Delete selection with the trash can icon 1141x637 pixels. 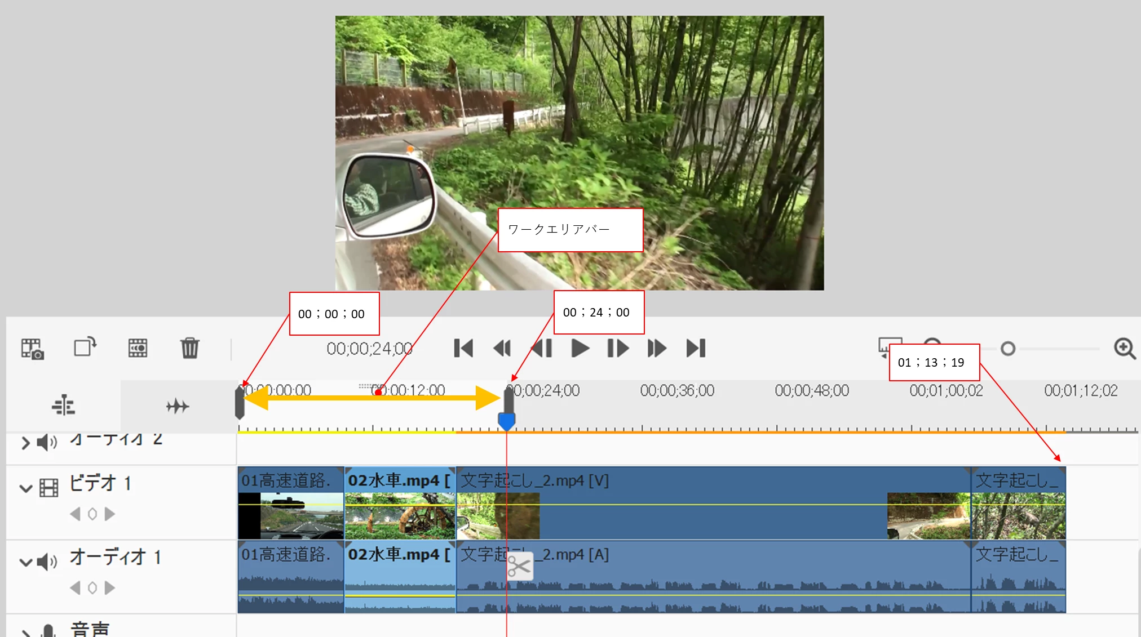189,348
